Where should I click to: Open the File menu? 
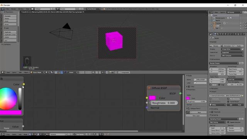click(x=8, y=9)
